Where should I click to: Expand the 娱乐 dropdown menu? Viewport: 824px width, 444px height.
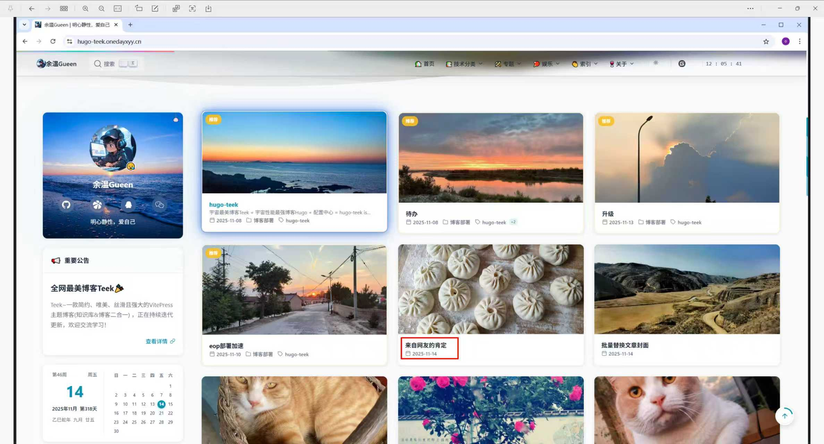coord(546,64)
